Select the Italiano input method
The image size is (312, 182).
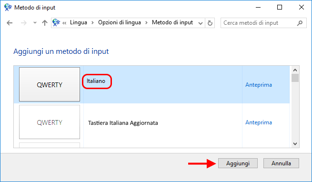[96, 81]
